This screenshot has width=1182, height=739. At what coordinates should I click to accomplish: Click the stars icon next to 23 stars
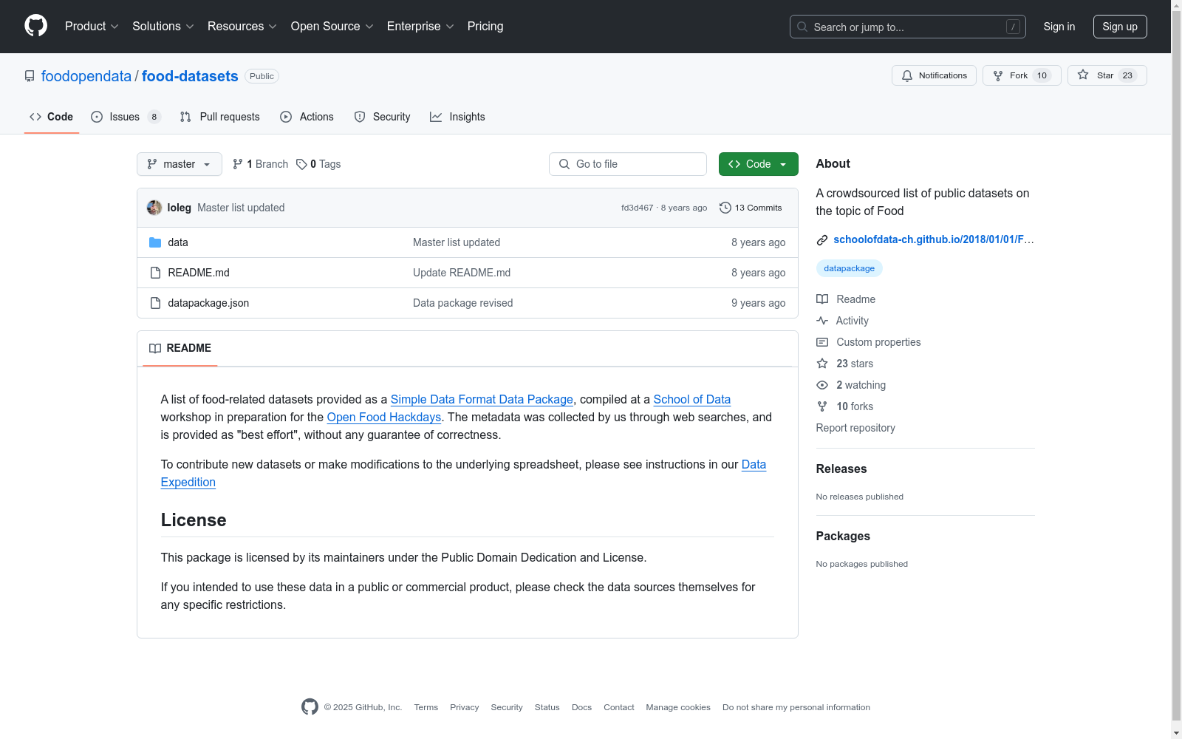[822, 364]
